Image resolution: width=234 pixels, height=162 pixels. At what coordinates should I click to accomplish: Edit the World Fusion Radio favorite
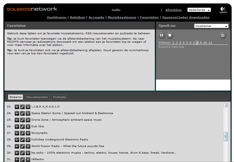tap(22, 146)
